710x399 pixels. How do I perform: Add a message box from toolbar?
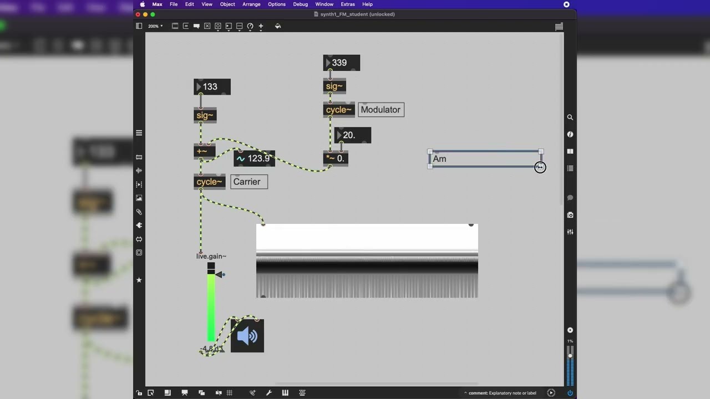(186, 26)
